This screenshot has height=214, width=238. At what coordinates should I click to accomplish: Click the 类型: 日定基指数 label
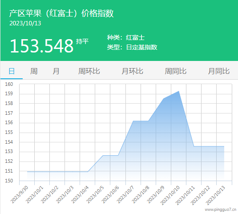pos(132,47)
